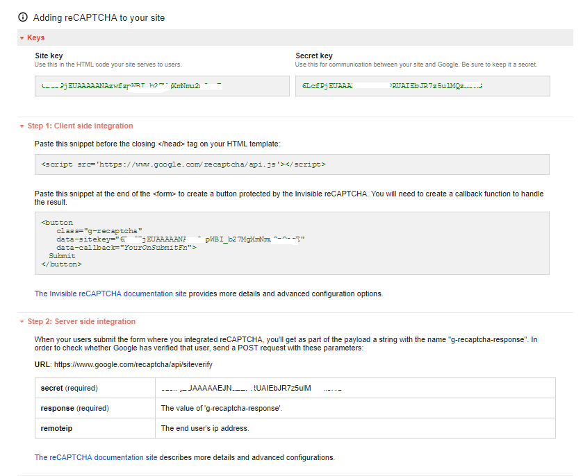This screenshot has width=583, height=476.
Task: Collapse Step 1: Client side integration
Action: click(x=76, y=126)
